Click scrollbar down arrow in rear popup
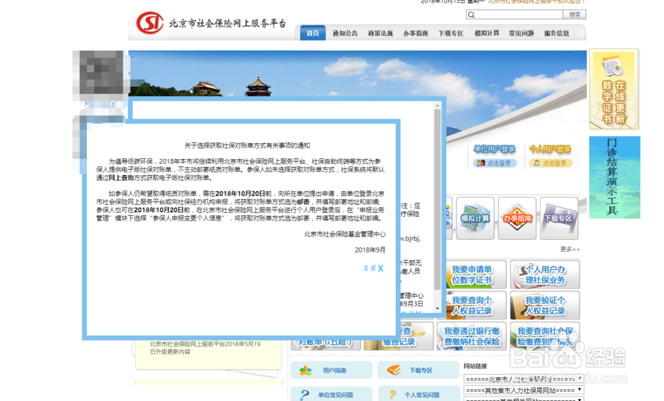The height and width of the screenshot is (401, 664). click(x=438, y=308)
